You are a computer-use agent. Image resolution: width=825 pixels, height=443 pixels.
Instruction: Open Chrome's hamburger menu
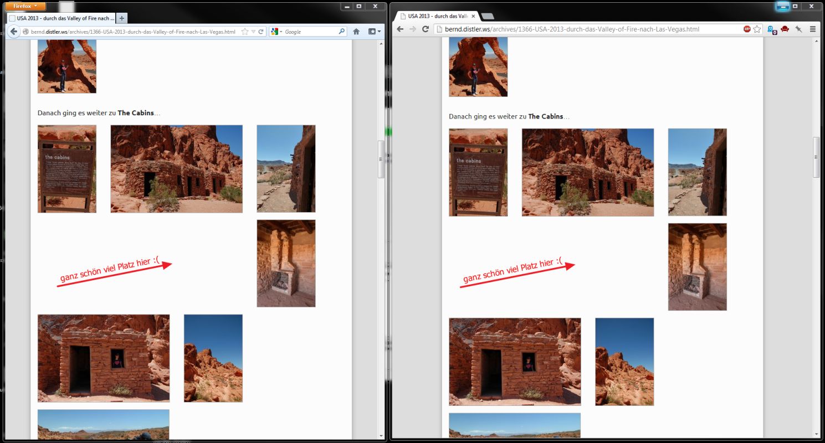pyautogui.click(x=812, y=29)
